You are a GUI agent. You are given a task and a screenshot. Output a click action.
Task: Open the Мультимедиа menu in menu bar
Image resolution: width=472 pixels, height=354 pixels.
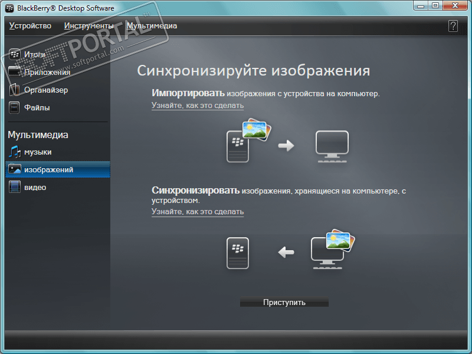pos(152,26)
